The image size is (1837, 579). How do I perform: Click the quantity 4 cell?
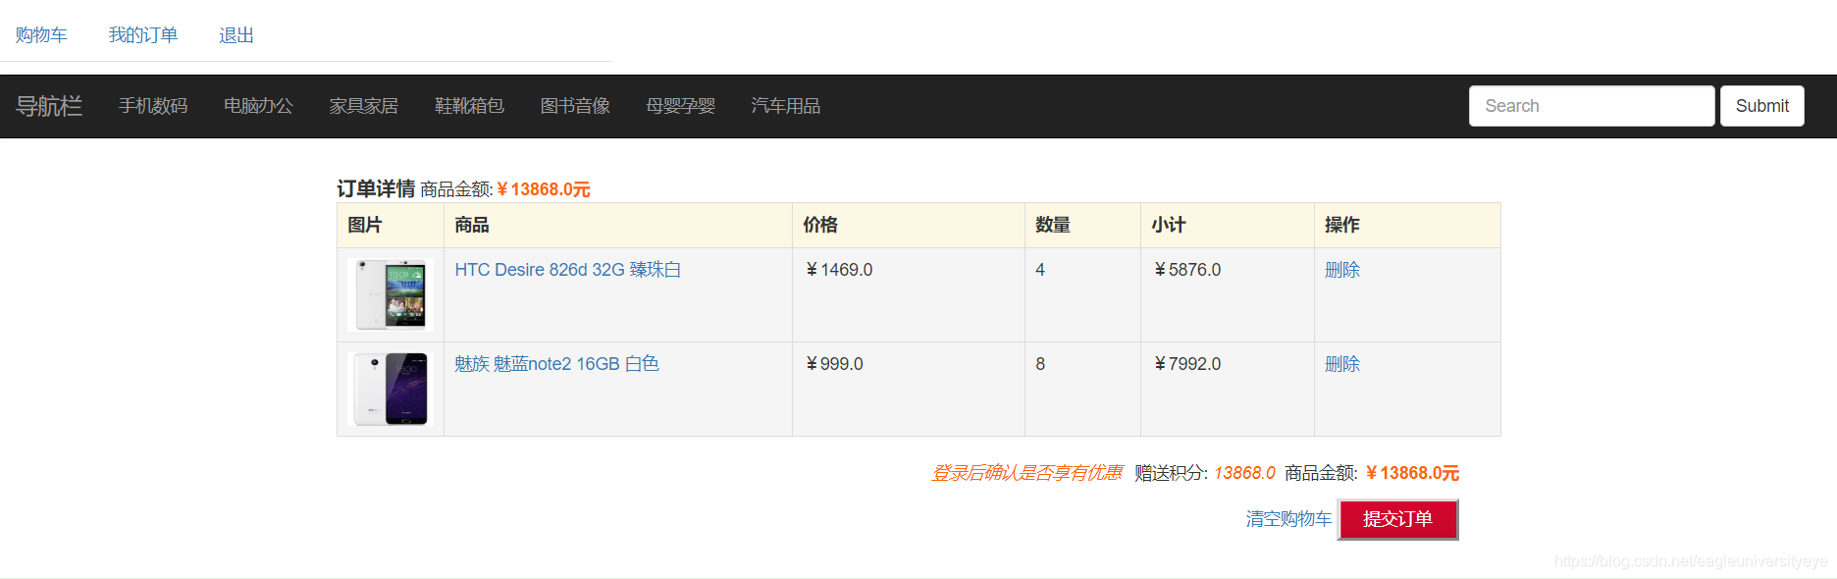tap(1083, 294)
